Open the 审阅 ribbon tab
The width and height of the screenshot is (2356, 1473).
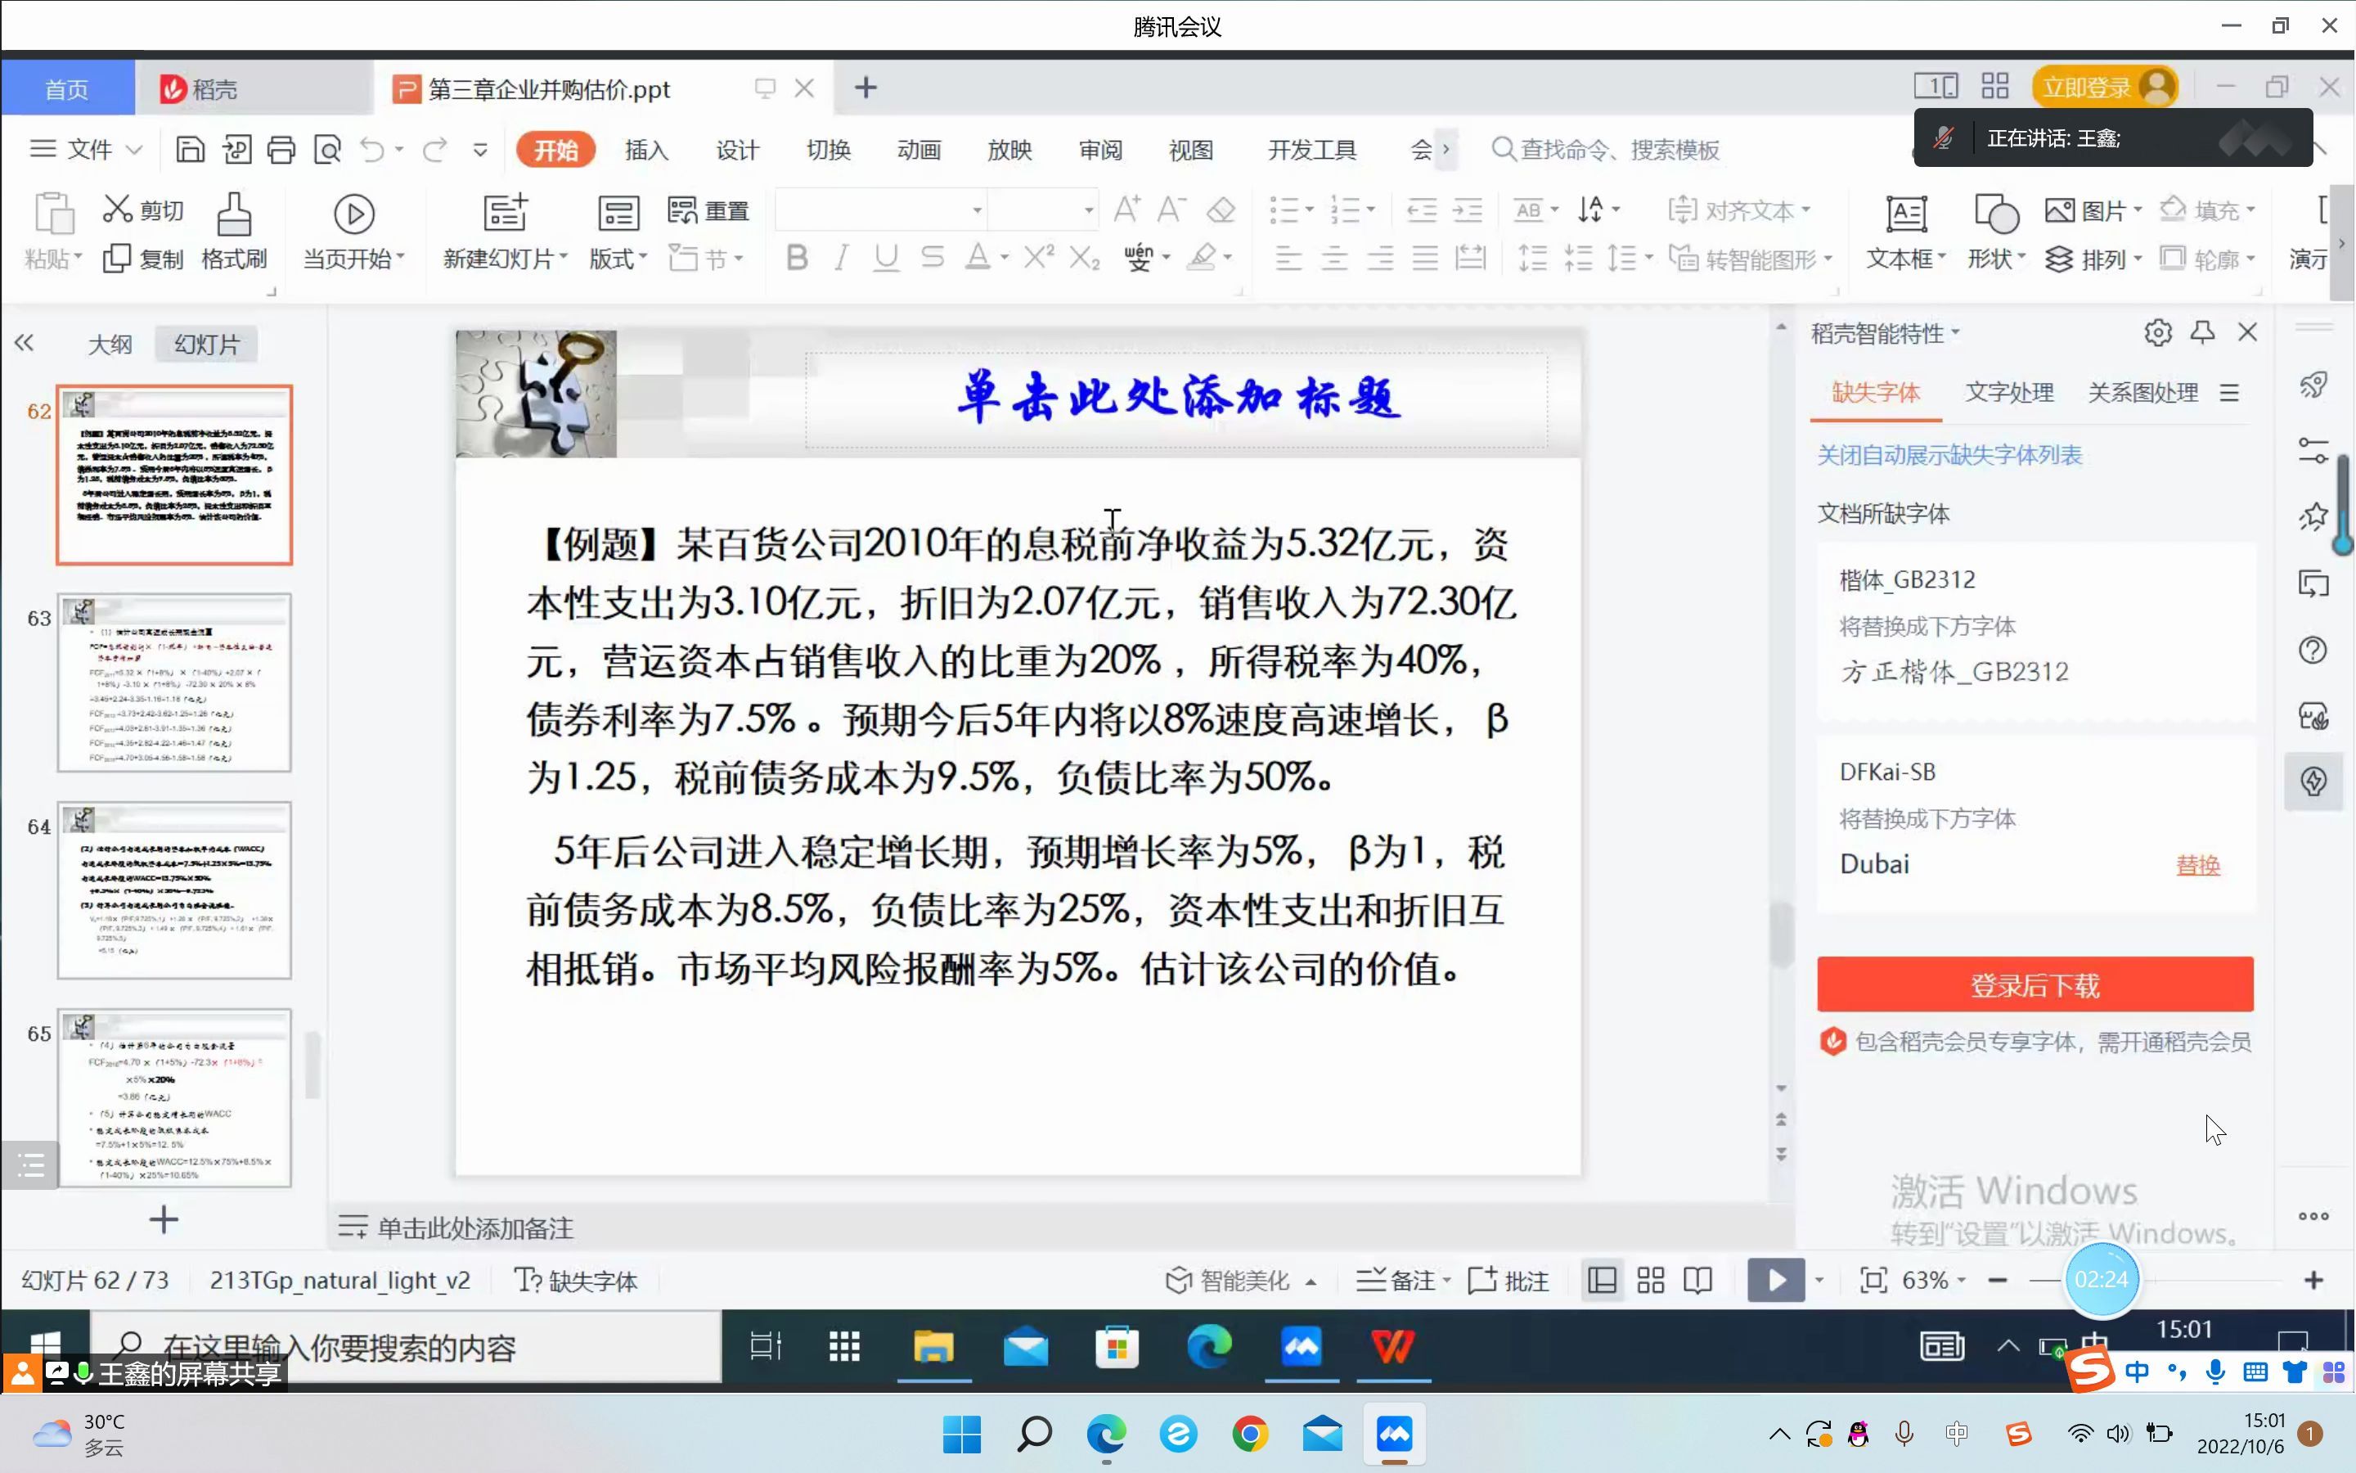pos(1100,149)
